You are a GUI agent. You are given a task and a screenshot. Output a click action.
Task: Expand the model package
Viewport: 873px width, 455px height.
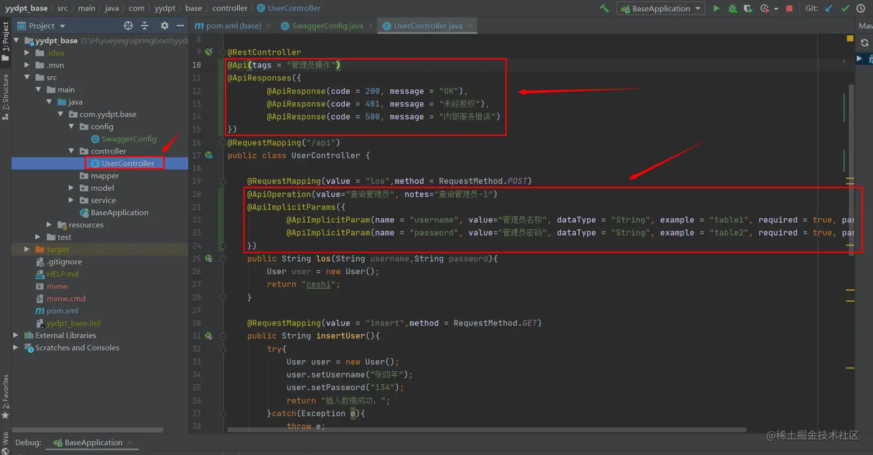[x=71, y=188]
